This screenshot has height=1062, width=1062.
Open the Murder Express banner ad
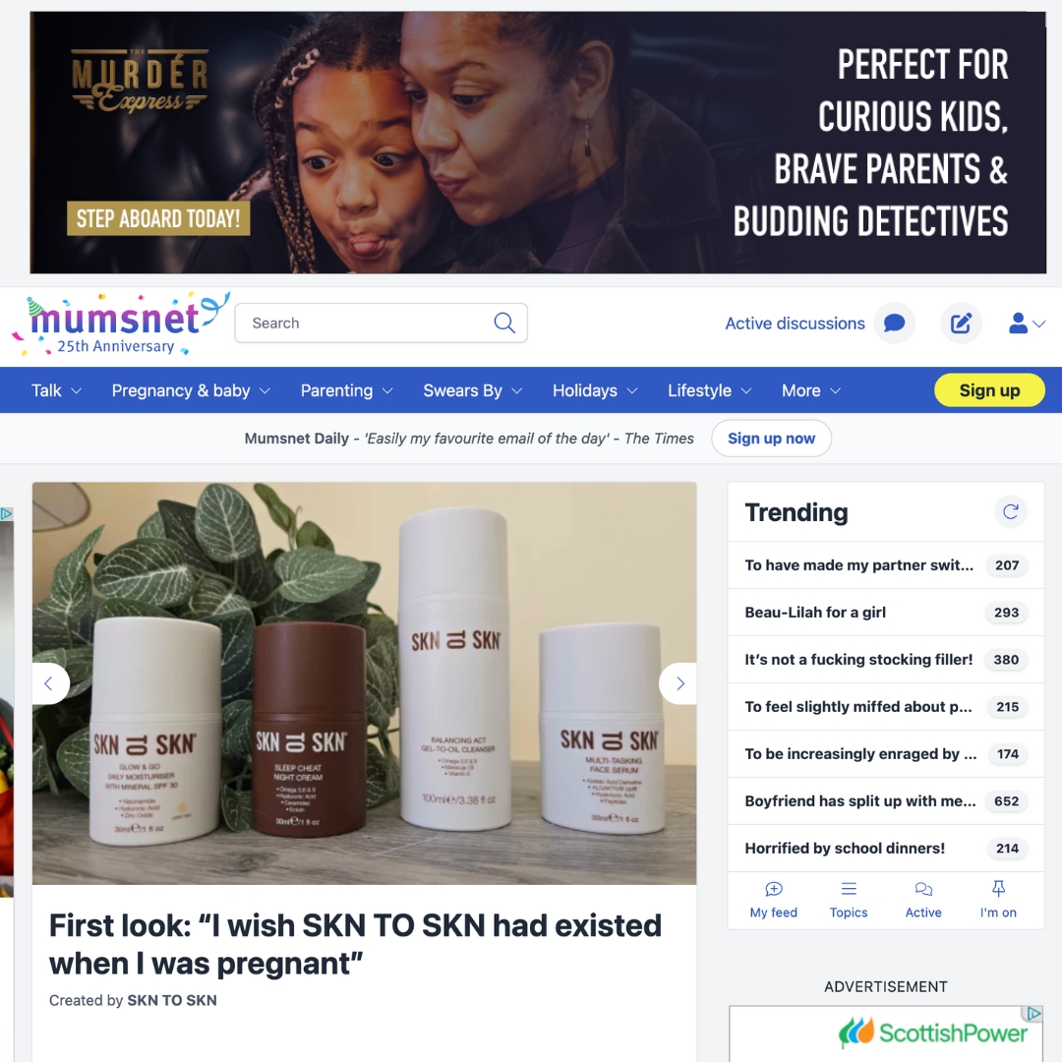pos(538,143)
